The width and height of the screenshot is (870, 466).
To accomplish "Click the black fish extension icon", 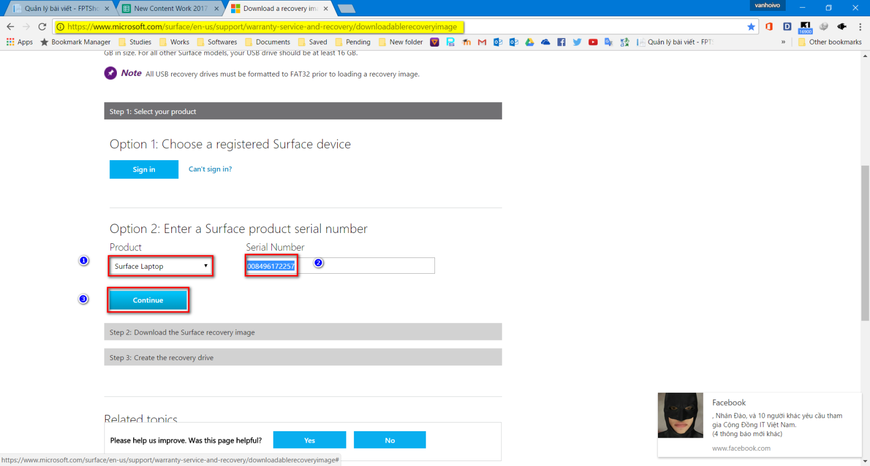I will point(842,27).
